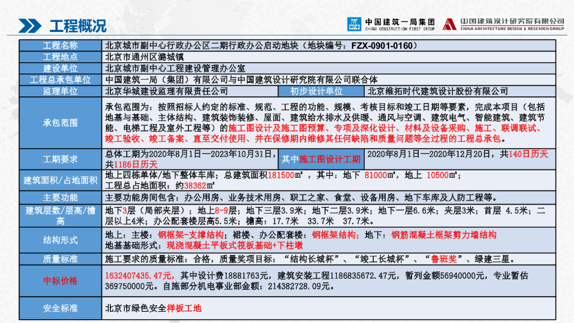The height and width of the screenshot is (323, 574).
Task: Click the 承包范围 header cell
Action: click(61, 123)
